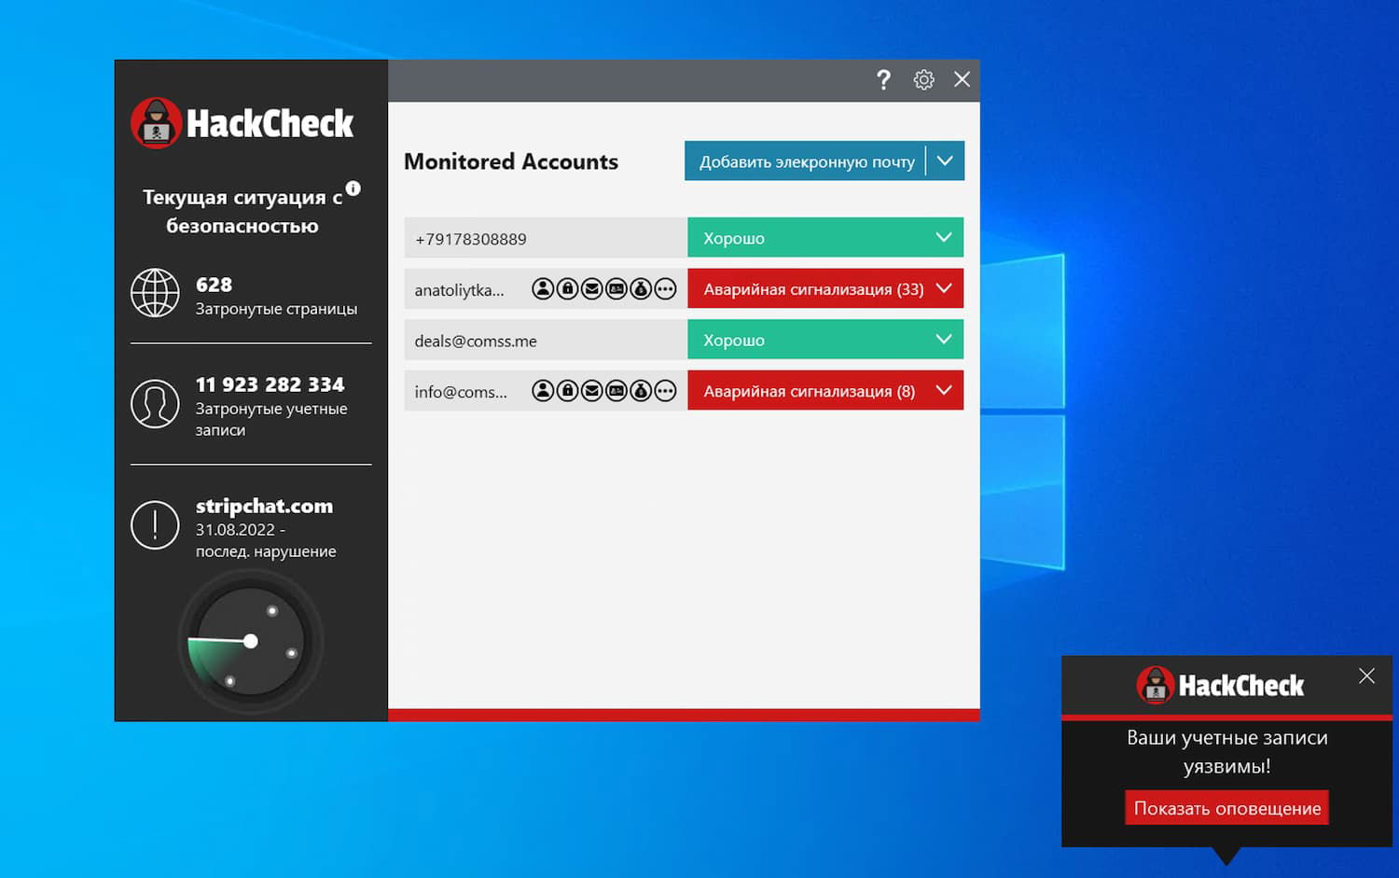Click the money bag icon in the info@coms row
Image resolution: width=1399 pixels, height=878 pixels.
(641, 391)
